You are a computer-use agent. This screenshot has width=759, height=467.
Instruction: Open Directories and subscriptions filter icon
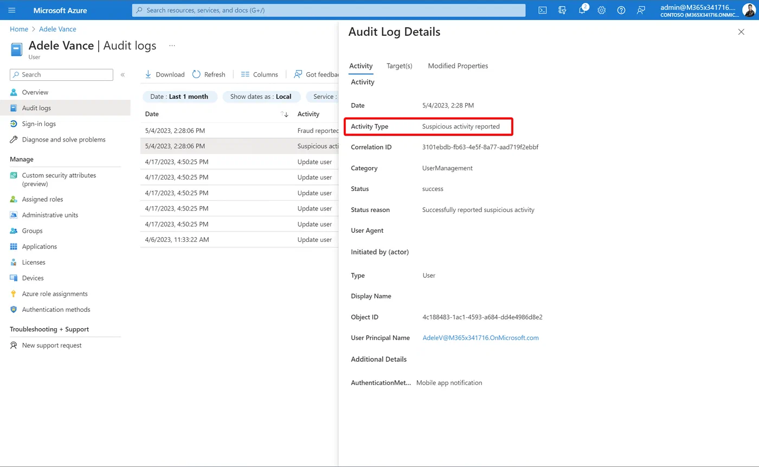click(x=562, y=10)
